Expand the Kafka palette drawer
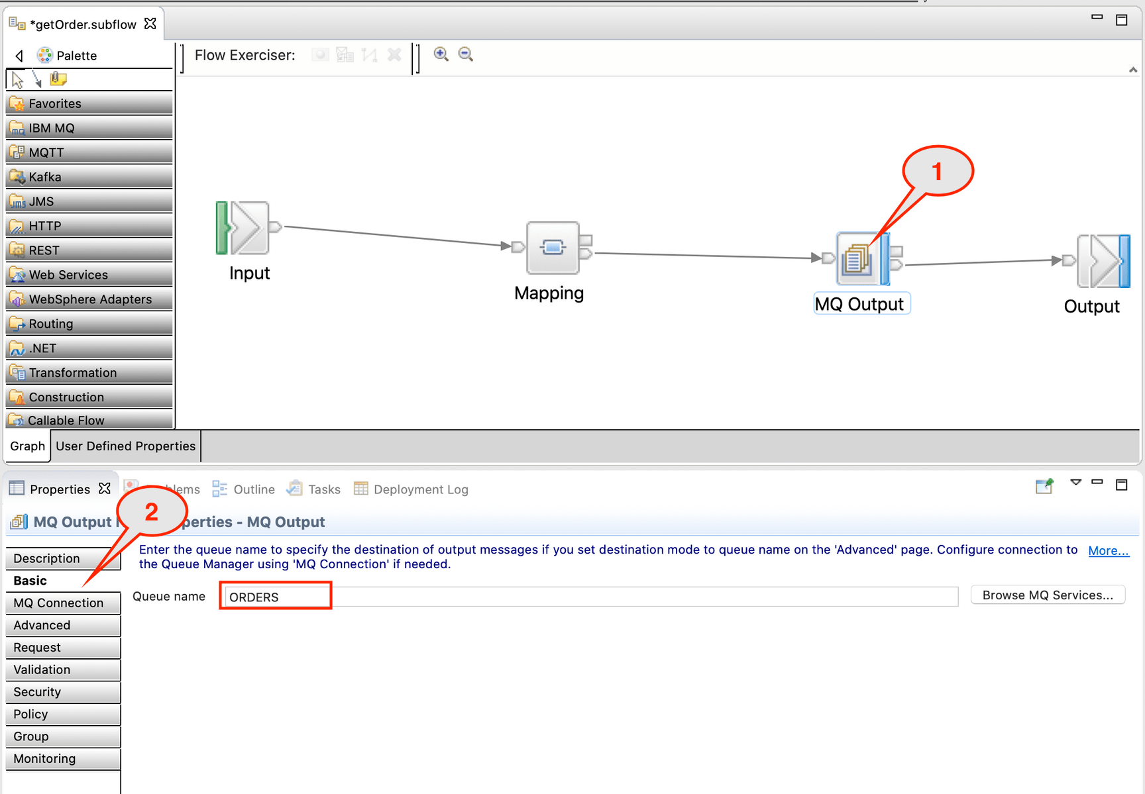 click(88, 177)
